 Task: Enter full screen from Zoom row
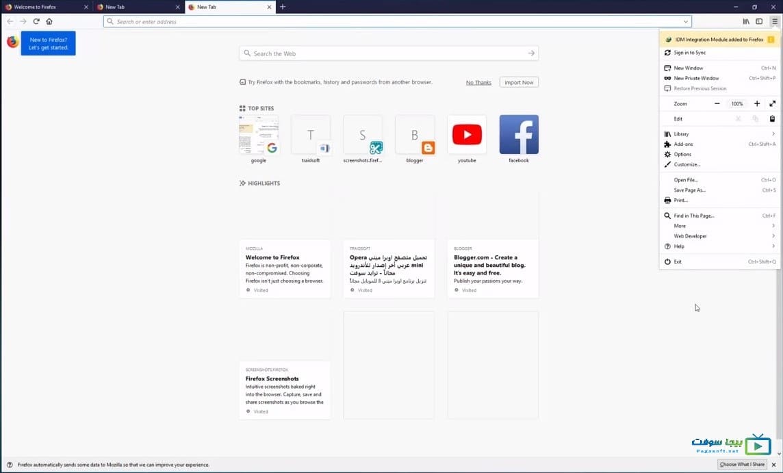773,104
